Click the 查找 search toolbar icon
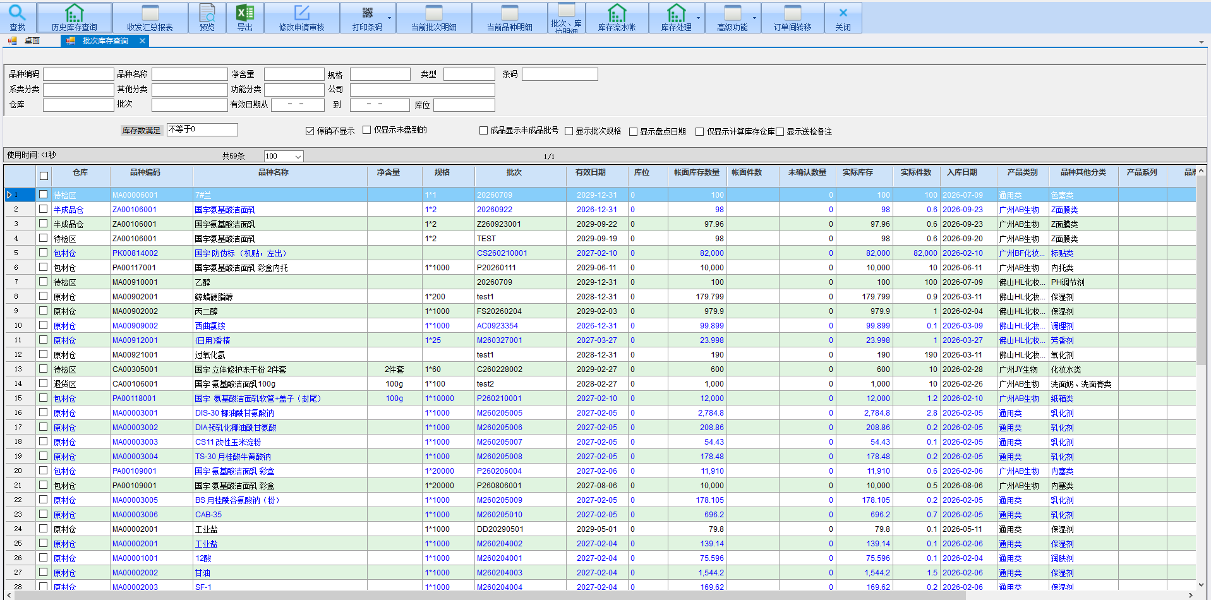The image size is (1211, 600). [18, 18]
